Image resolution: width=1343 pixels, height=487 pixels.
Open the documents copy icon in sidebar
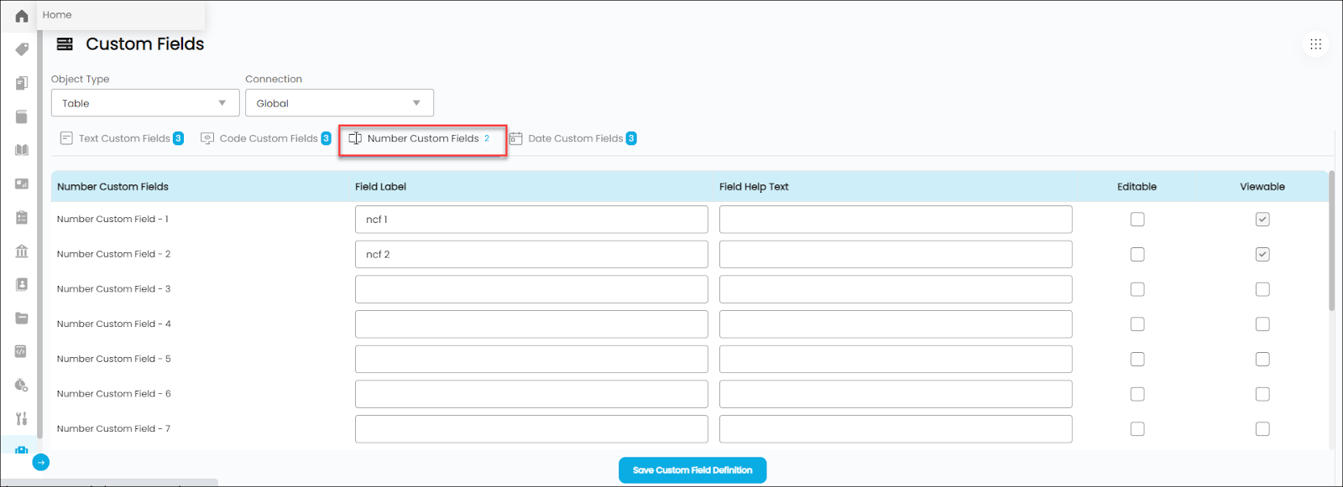point(22,83)
